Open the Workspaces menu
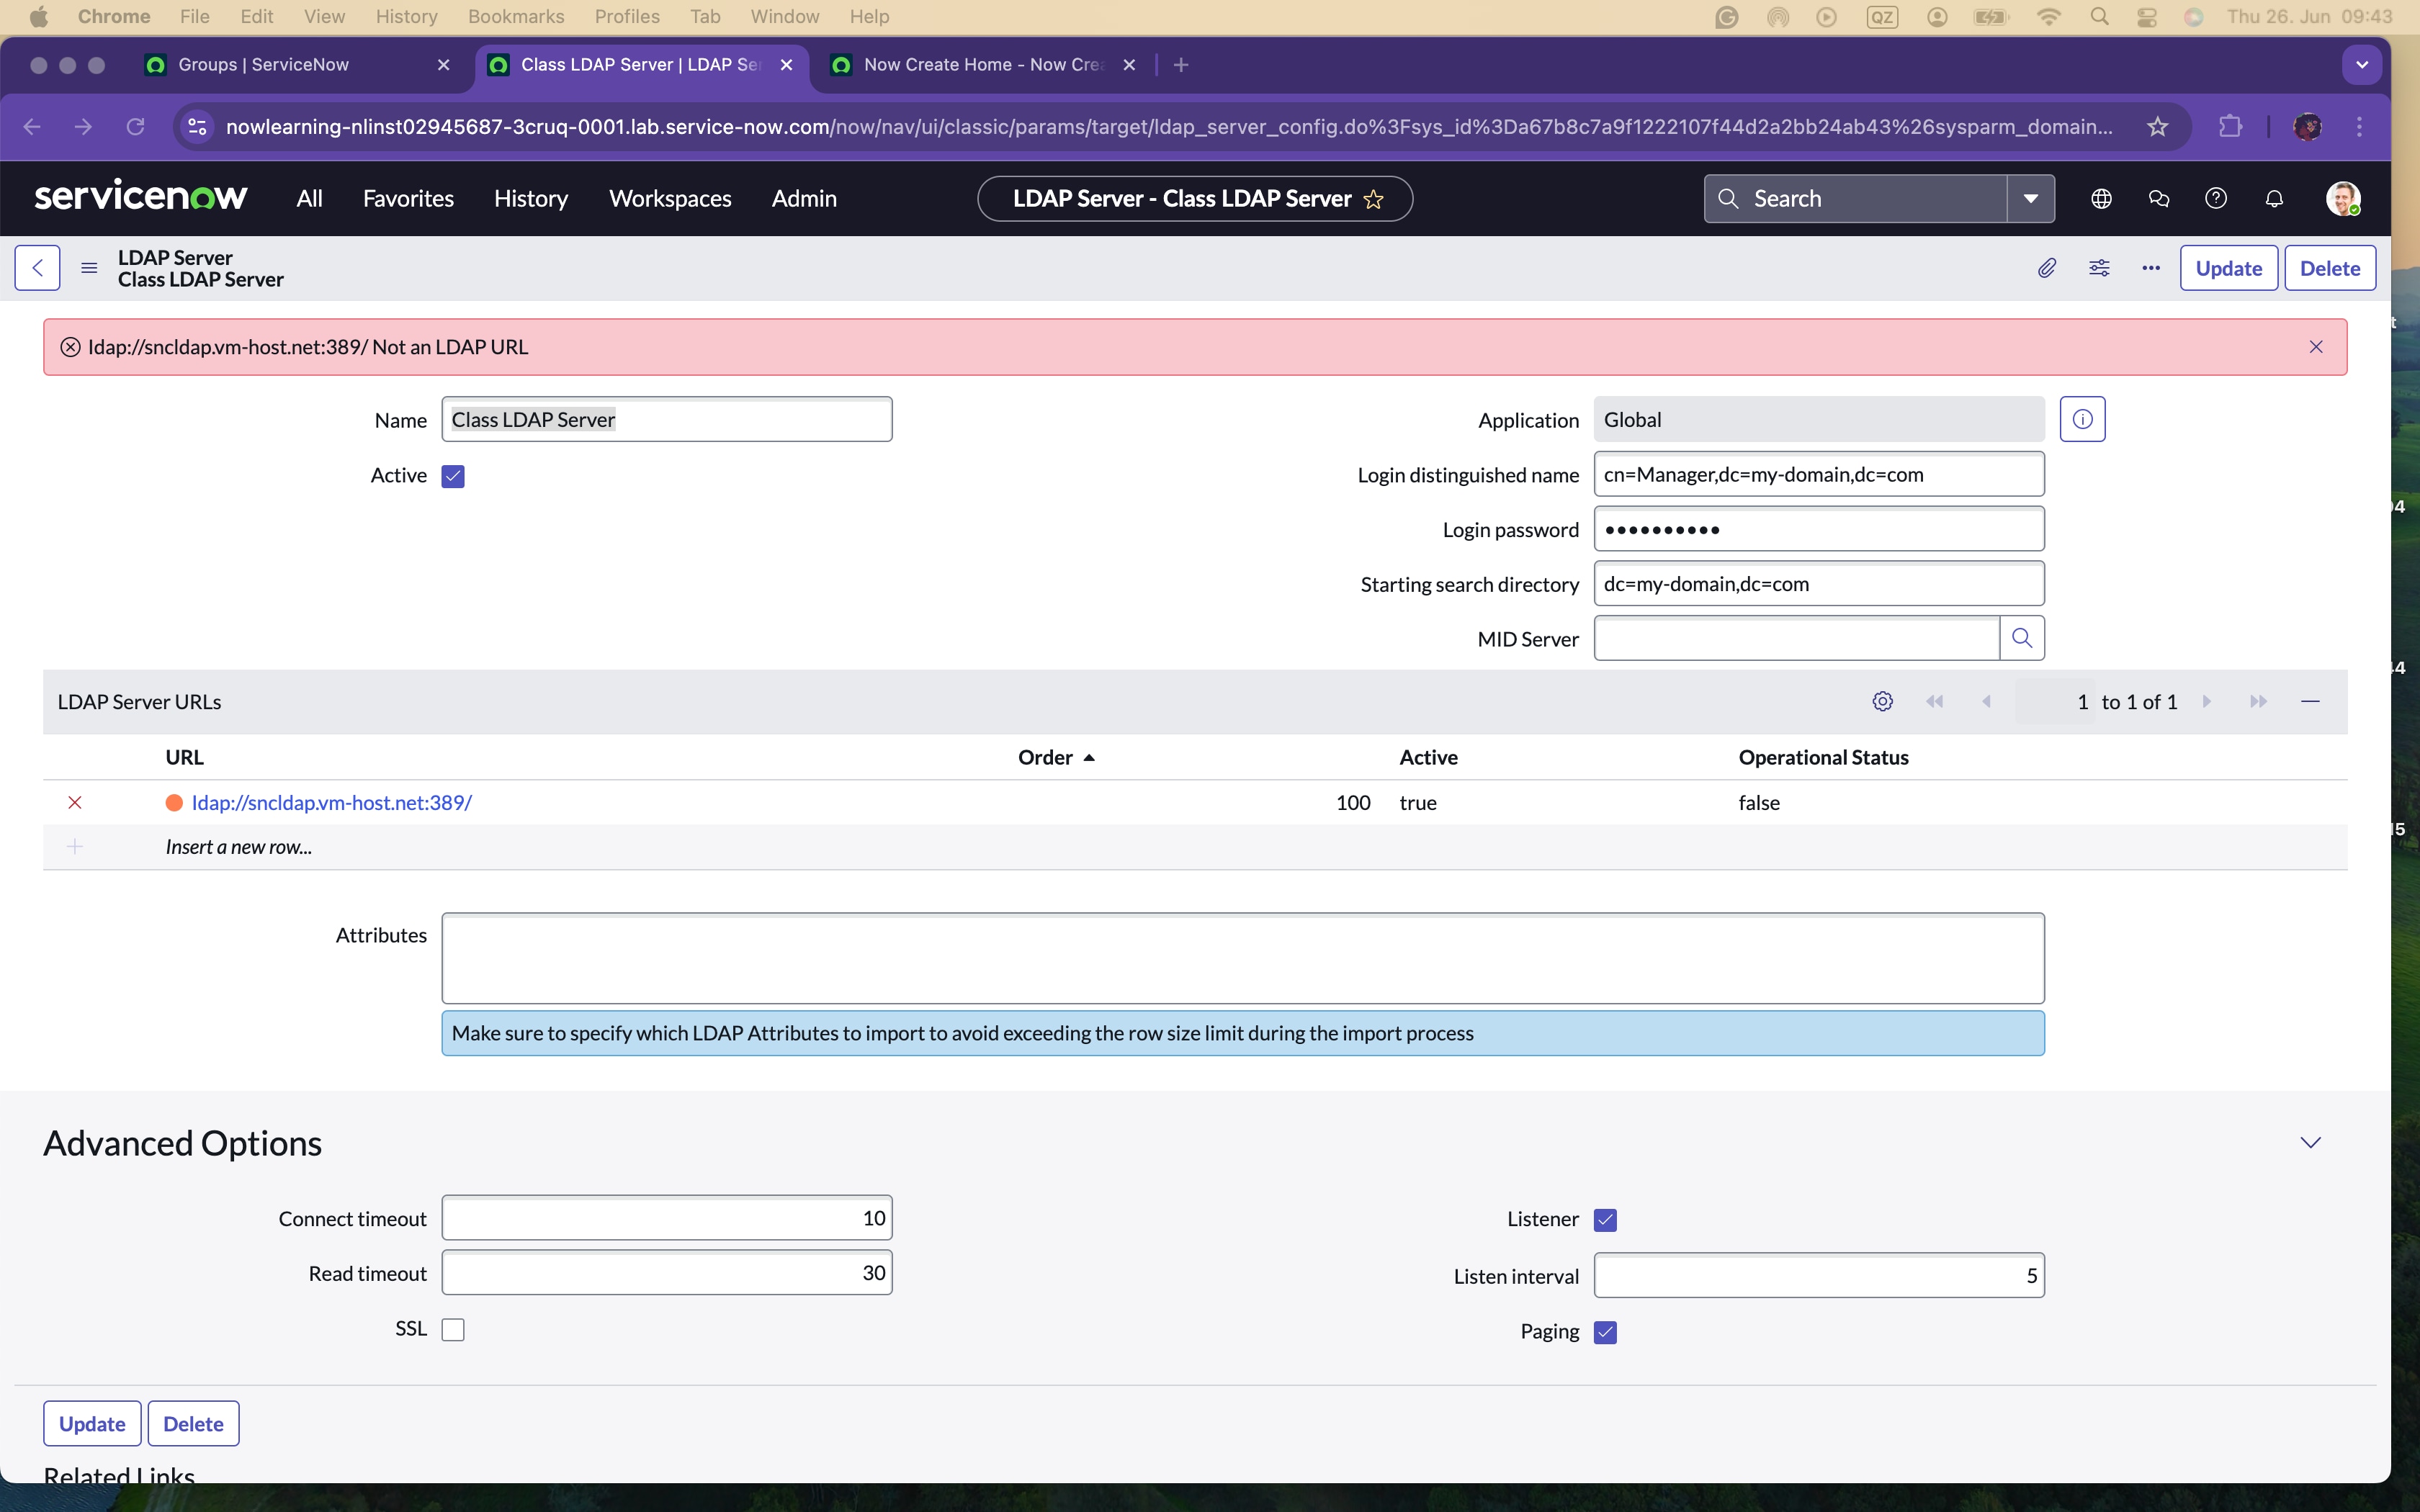The height and width of the screenshot is (1512, 2420). [x=670, y=199]
